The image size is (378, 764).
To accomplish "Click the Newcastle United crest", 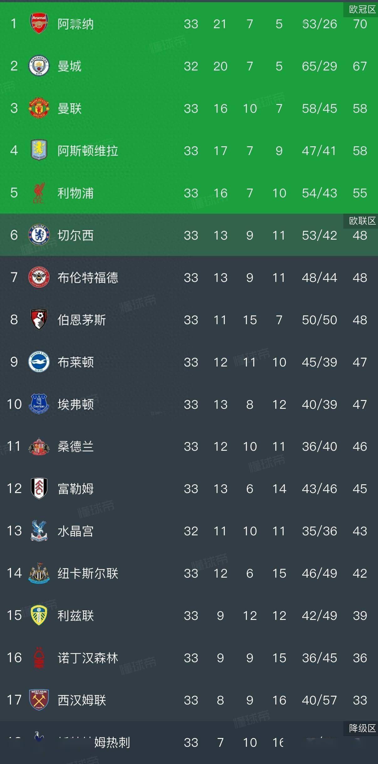I will point(39,573).
